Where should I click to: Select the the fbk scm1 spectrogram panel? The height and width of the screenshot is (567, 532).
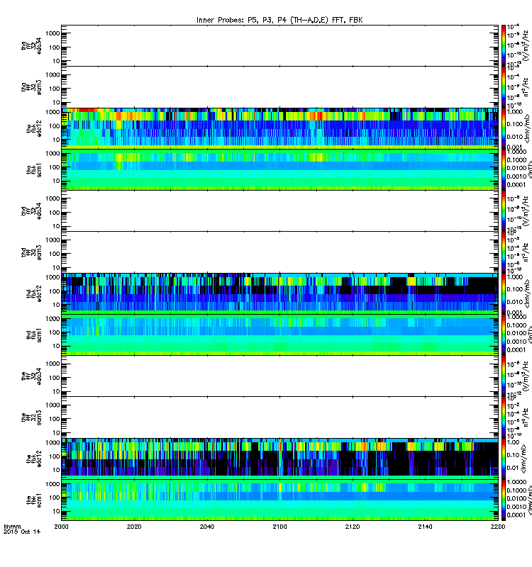pos(279,500)
